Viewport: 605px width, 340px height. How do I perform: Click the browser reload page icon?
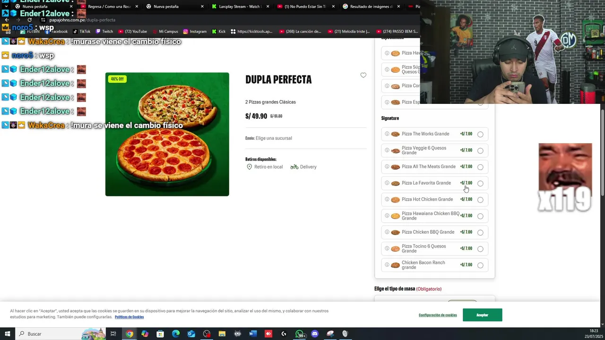[29, 20]
